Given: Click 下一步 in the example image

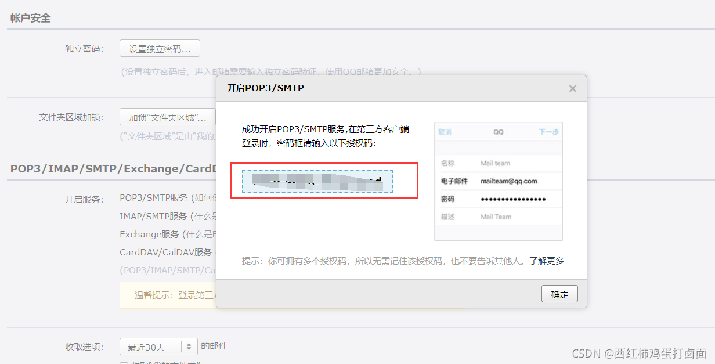Looking at the screenshot, I should 548,132.
